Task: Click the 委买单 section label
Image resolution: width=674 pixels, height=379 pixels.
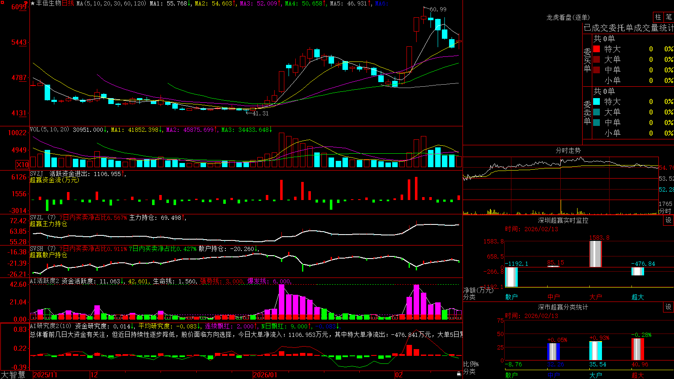Action: pos(587,60)
